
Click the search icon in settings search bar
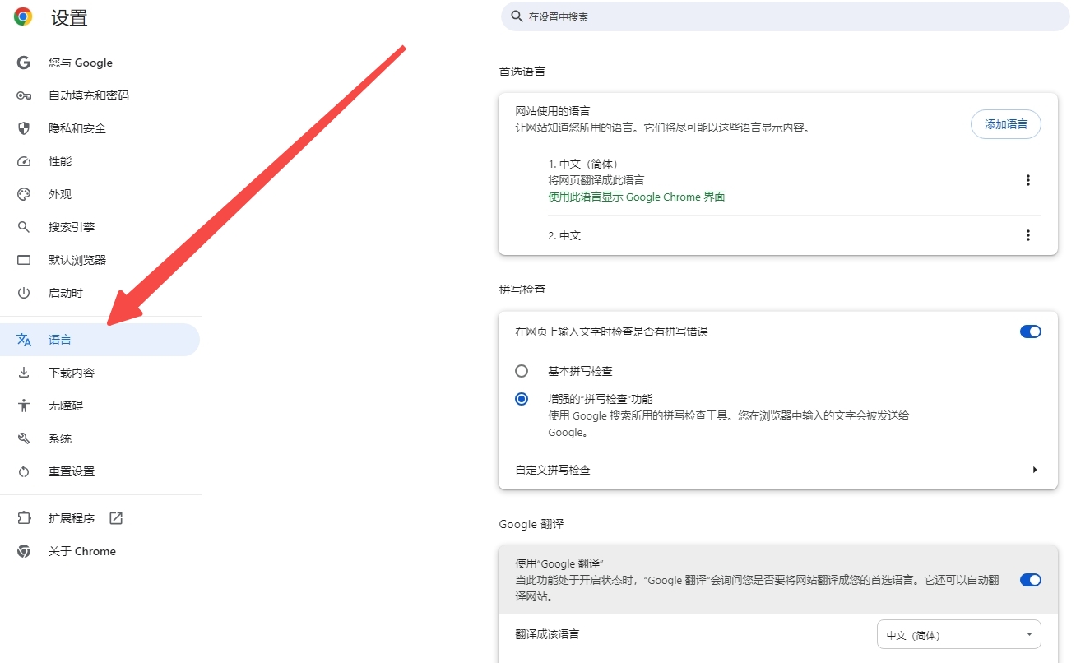point(517,16)
